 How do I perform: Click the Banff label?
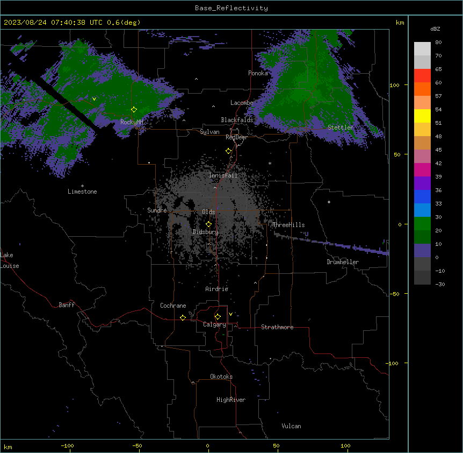[x=67, y=305]
